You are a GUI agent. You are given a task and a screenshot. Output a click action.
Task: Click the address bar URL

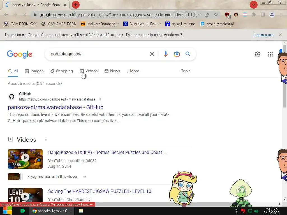click(121, 15)
